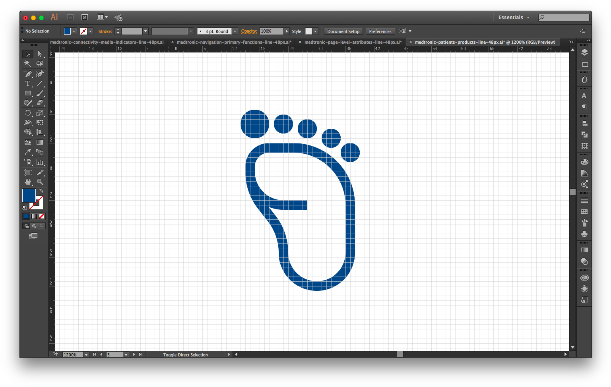This screenshot has width=611, height=387.
Task: Activate the Magic Wand tool
Action: [27, 64]
